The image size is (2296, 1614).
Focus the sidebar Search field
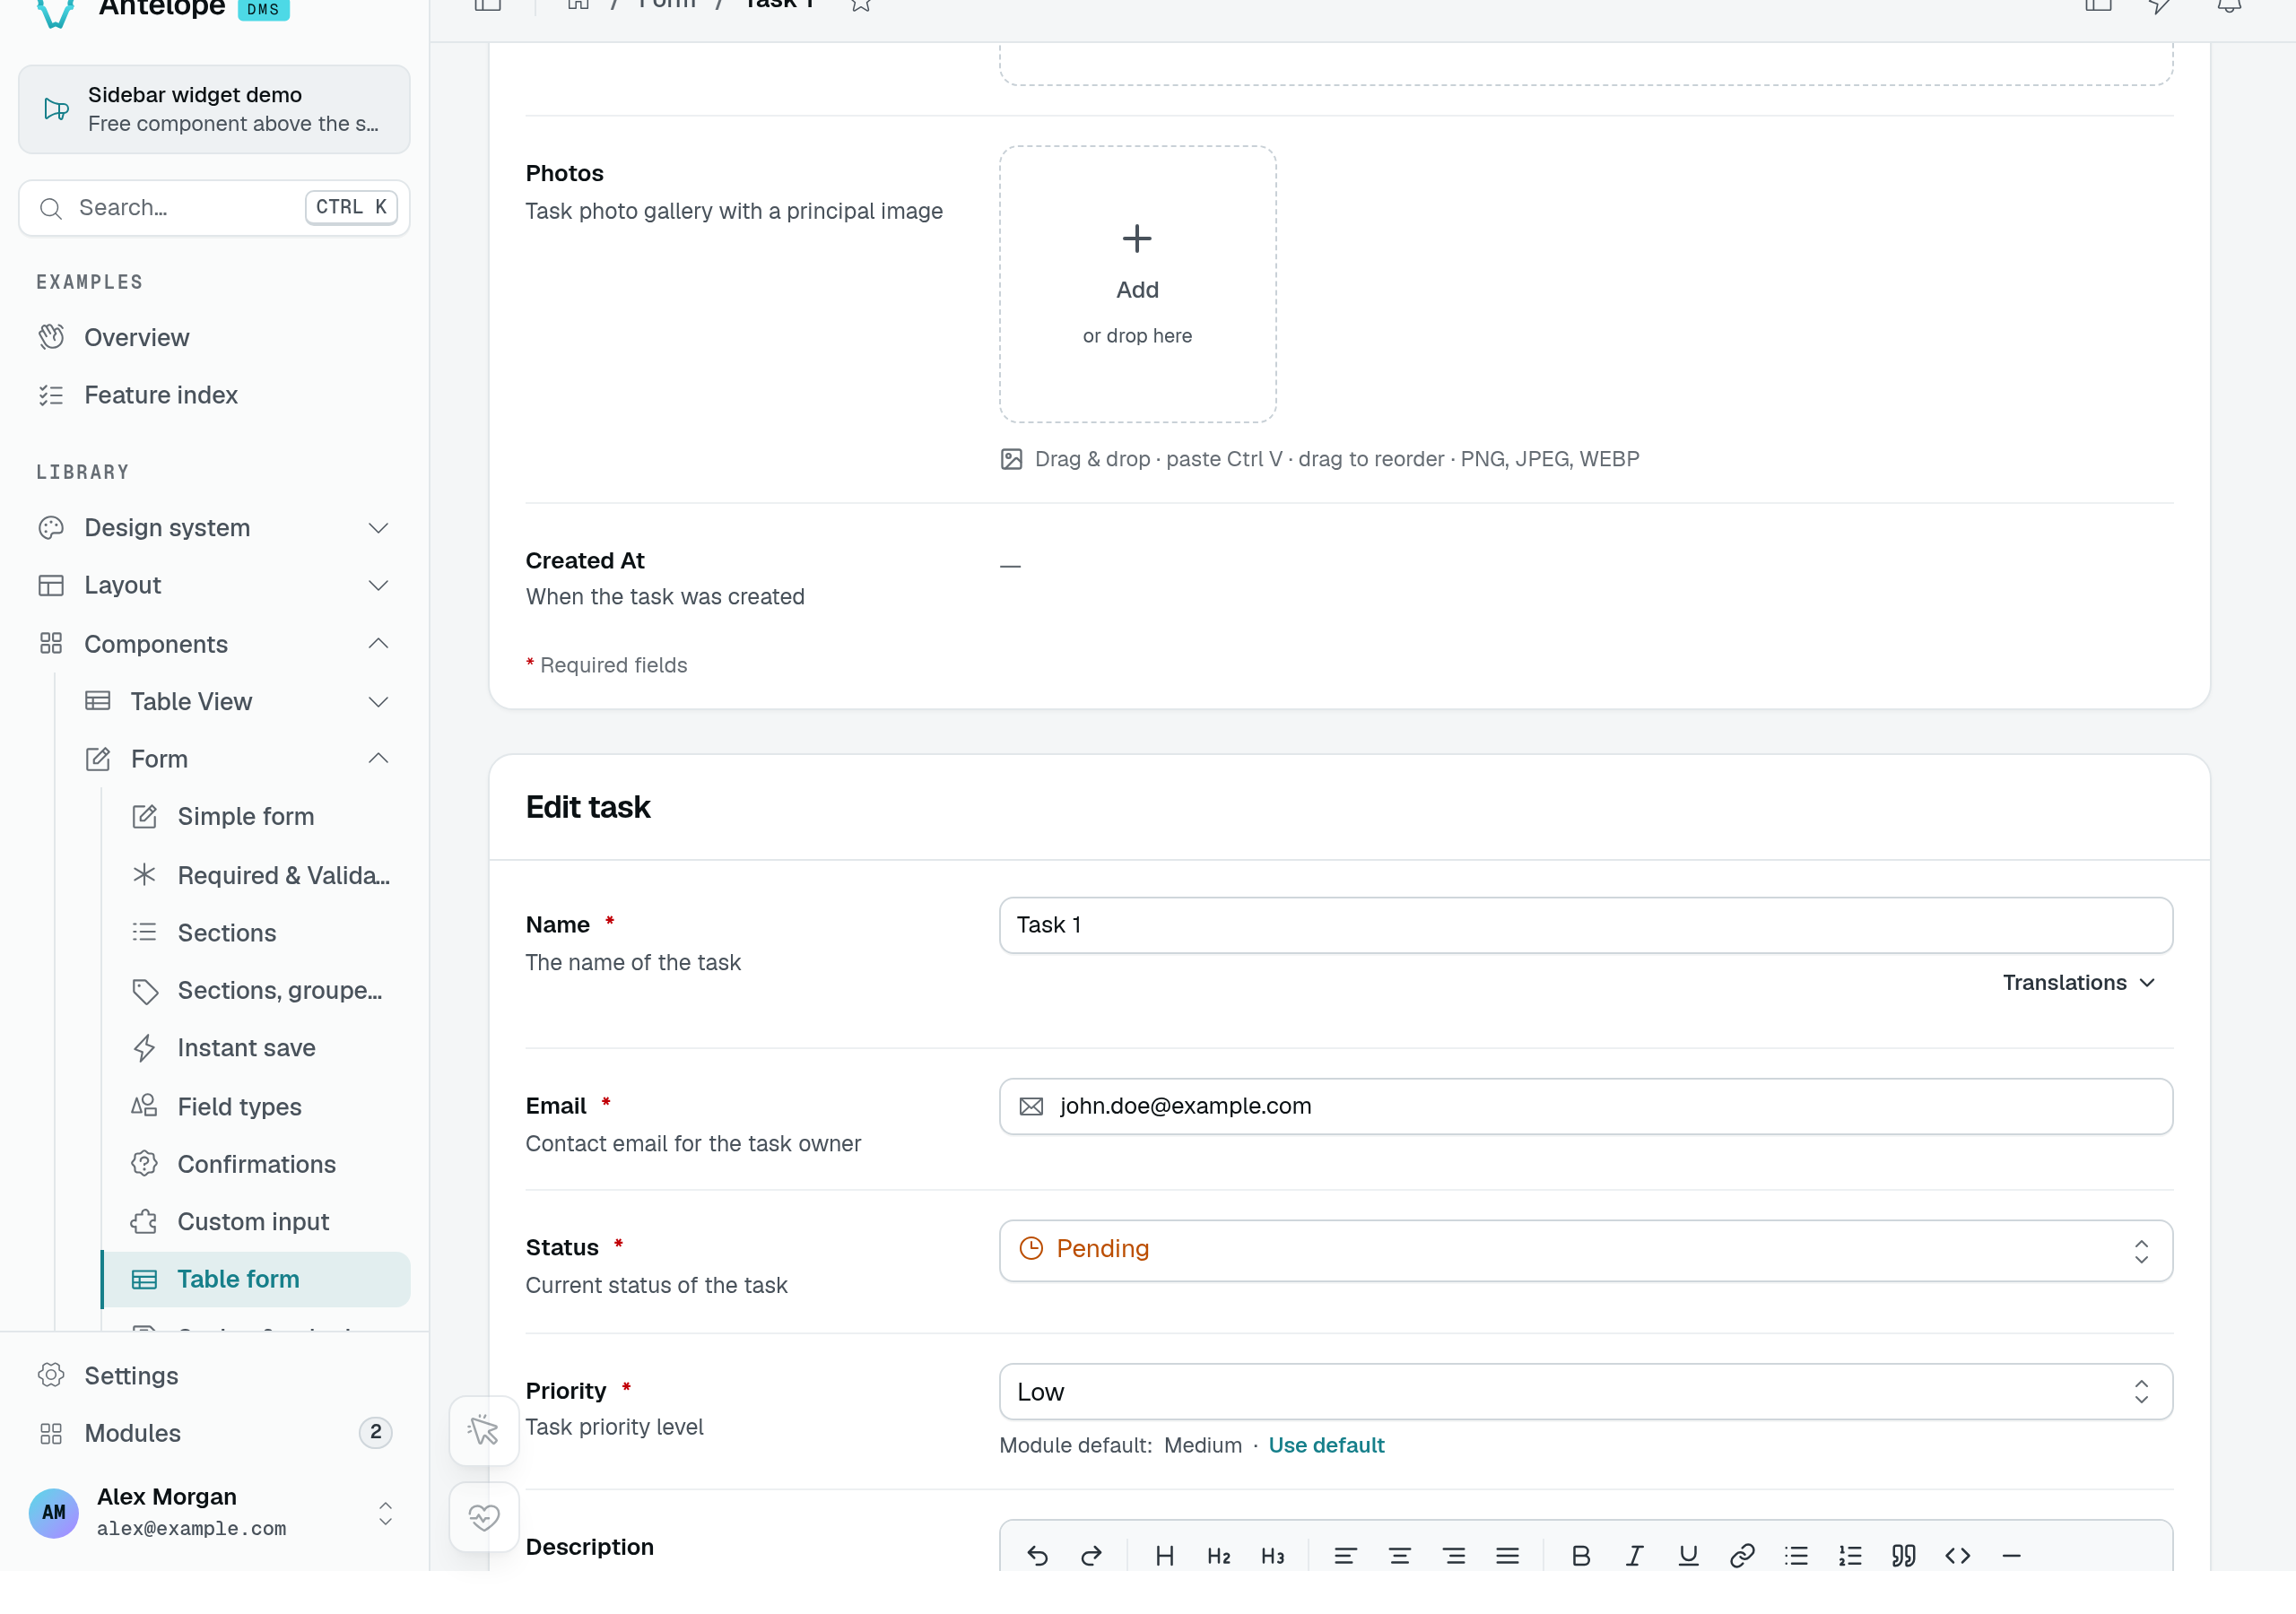coord(214,208)
